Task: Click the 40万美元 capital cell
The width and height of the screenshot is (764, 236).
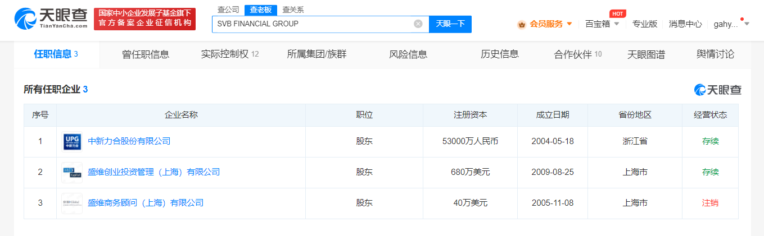Action: 471,203
